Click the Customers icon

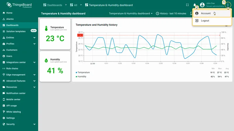[4, 50]
